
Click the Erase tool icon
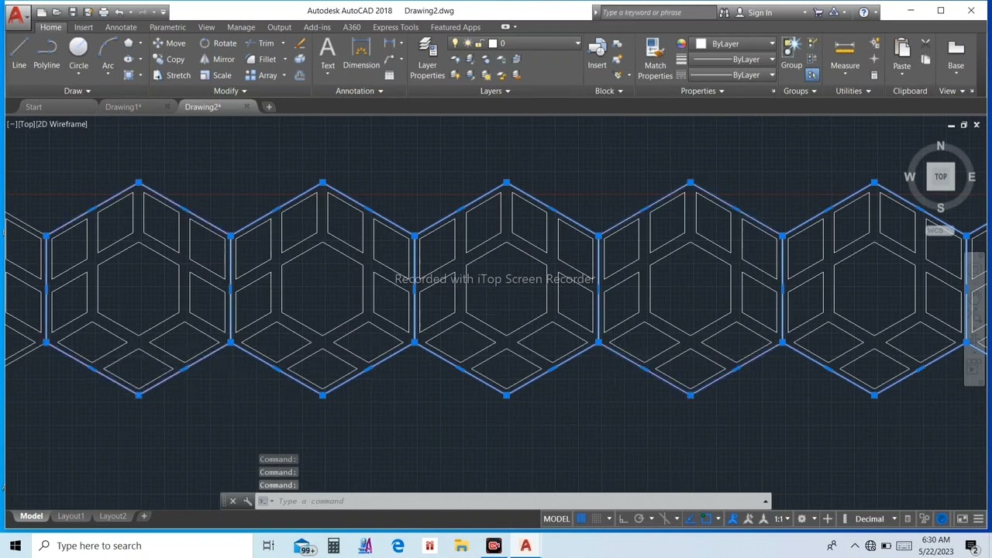300,43
